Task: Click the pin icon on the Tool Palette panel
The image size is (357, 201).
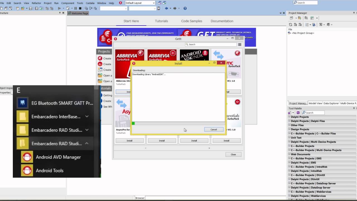Action: point(354,108)
